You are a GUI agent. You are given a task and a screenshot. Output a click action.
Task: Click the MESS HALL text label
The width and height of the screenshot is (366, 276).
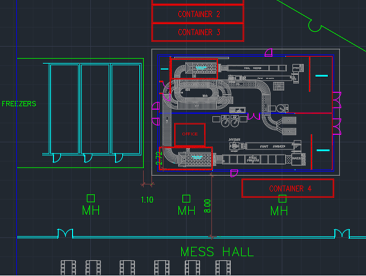coord(217,252)
